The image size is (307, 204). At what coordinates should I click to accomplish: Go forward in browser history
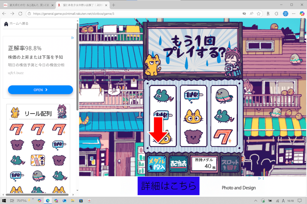pyautogui.click(x=12, y=14)
